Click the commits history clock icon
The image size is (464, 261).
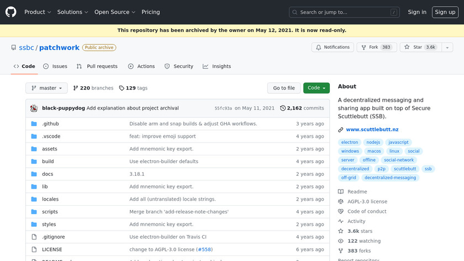tap(283, 108)
